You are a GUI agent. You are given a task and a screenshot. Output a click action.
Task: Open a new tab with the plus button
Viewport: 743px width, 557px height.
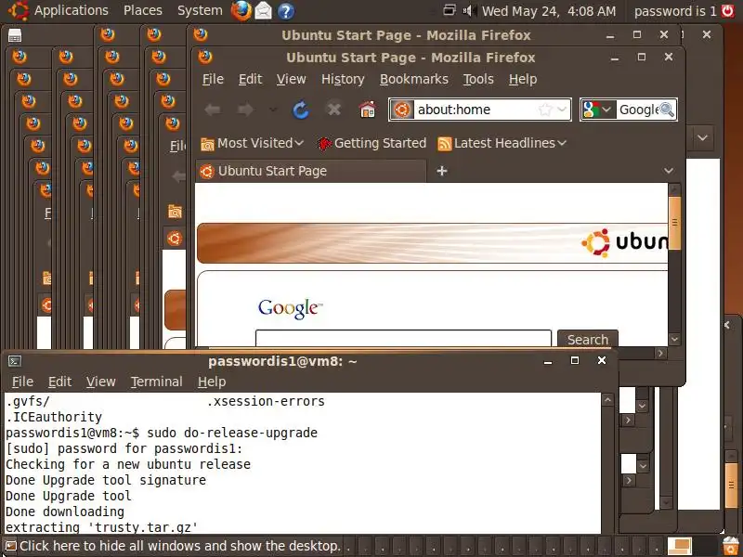(442, 171)
